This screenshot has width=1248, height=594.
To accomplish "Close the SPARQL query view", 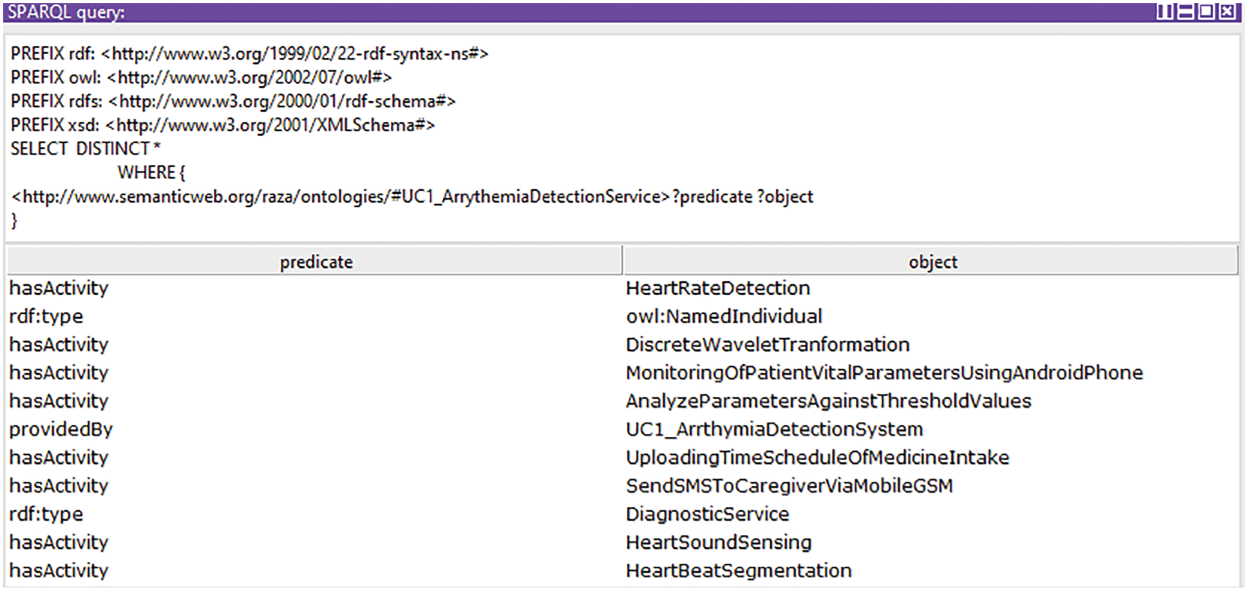I will 1227,12.
